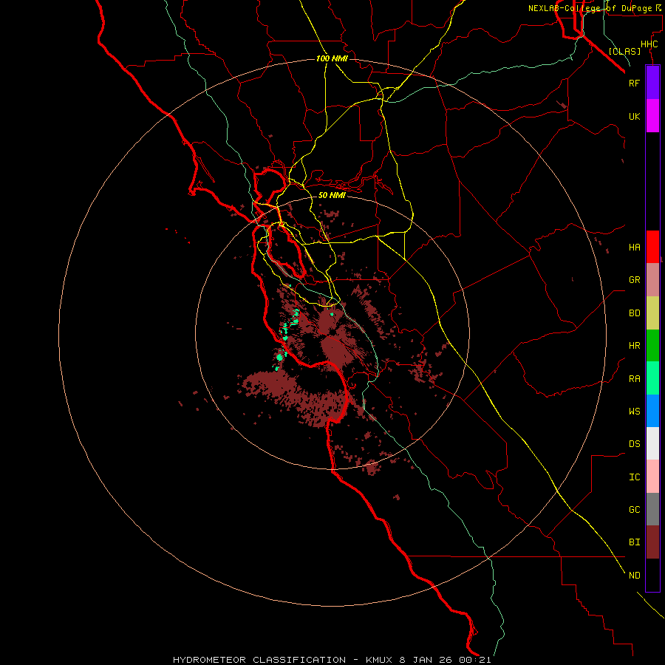Select the BD yellow legend swatch

[x=652, y=313]
